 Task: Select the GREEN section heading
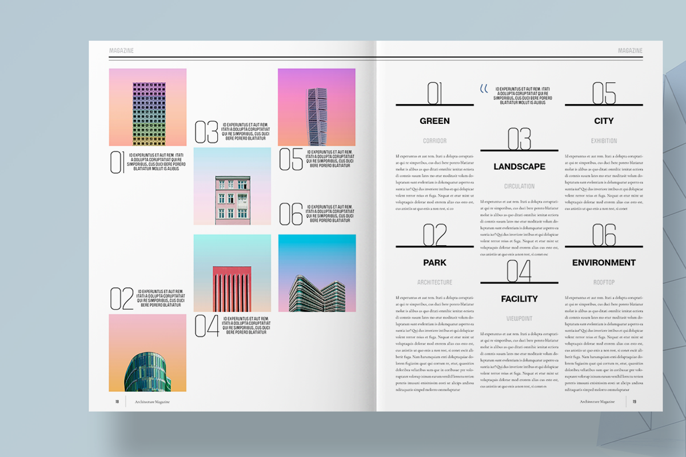pyautogui.click(x=434, y=121)
